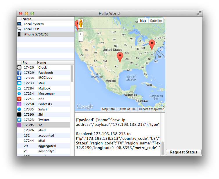Select iPhone 5/5C/5S in the device list
Viewport: 219px width, 179px height.
(46, 34)
